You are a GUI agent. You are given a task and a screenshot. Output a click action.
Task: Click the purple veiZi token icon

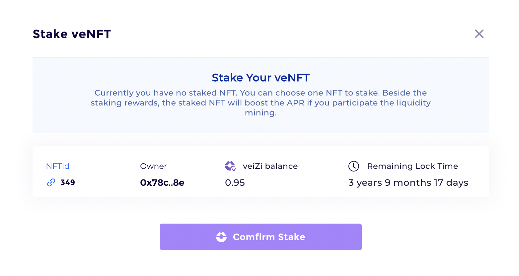pyautogui.click(x=230, y=166)
